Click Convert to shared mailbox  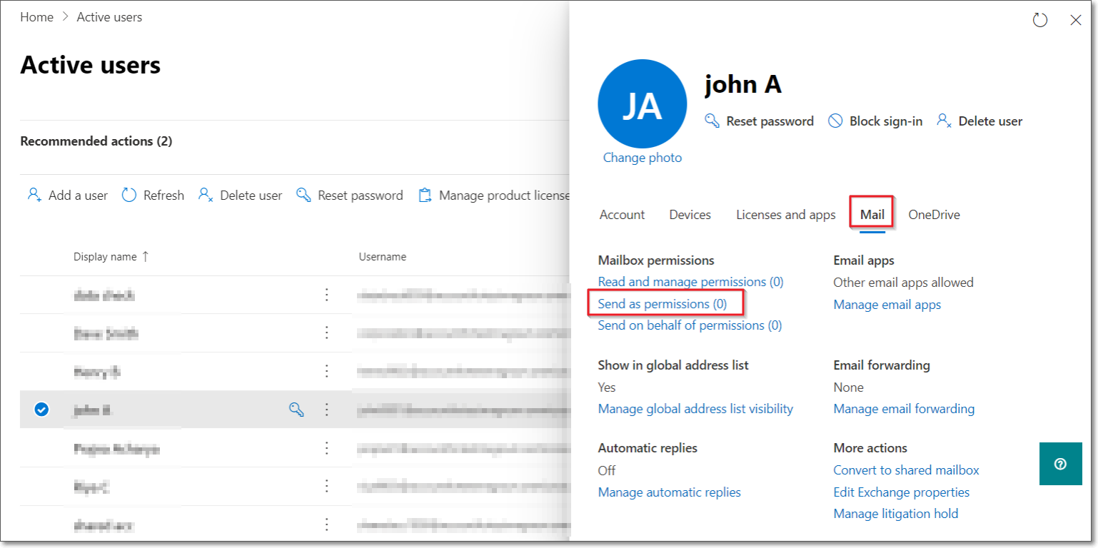(x=906, y=470)
